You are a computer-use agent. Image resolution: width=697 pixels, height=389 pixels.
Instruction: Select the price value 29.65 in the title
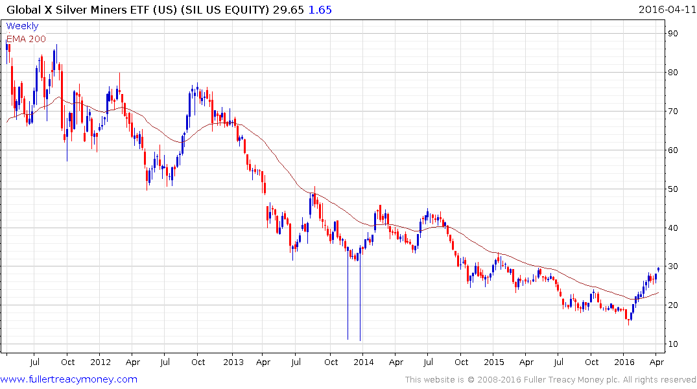click(x=288, y=10)
